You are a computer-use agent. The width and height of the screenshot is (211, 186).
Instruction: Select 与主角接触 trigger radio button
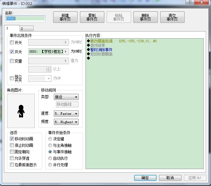tap(50, 145)
